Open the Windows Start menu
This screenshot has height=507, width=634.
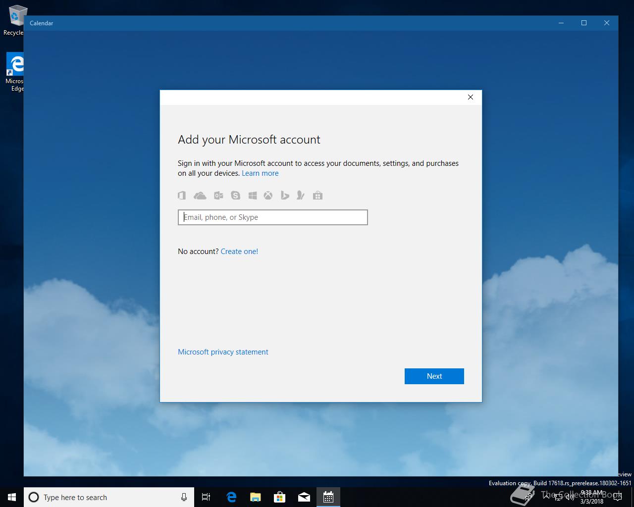click(12, 497)
